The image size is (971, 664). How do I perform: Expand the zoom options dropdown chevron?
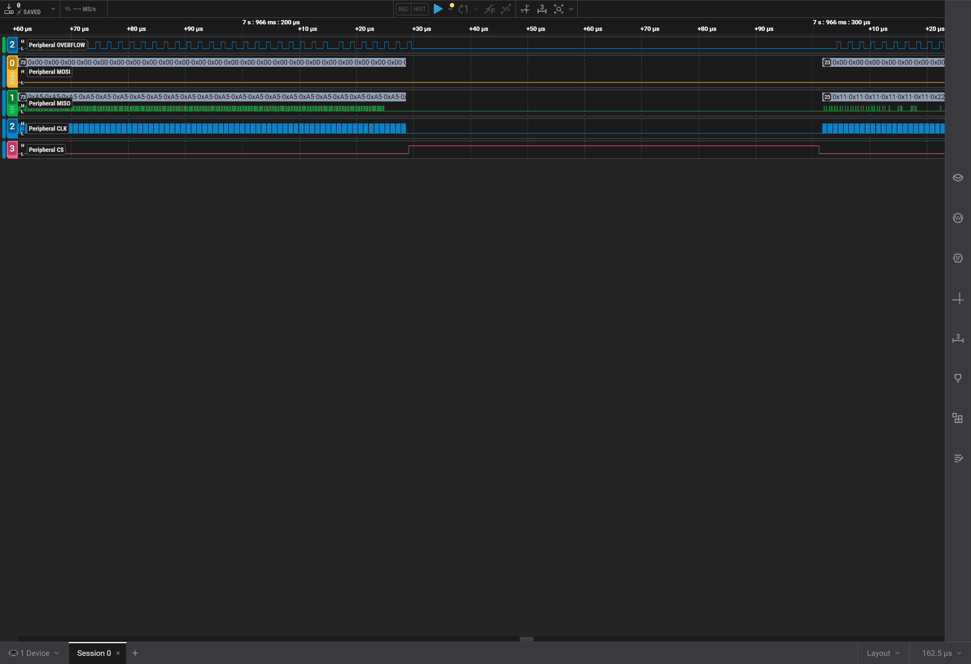tap(571, 9)
